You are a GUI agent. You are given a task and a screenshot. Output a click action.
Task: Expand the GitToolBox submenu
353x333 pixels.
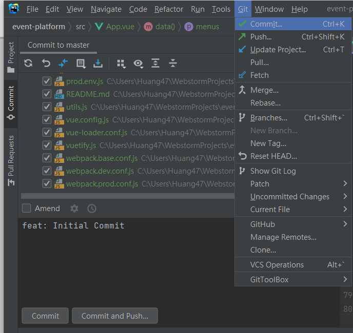(293, 280)
